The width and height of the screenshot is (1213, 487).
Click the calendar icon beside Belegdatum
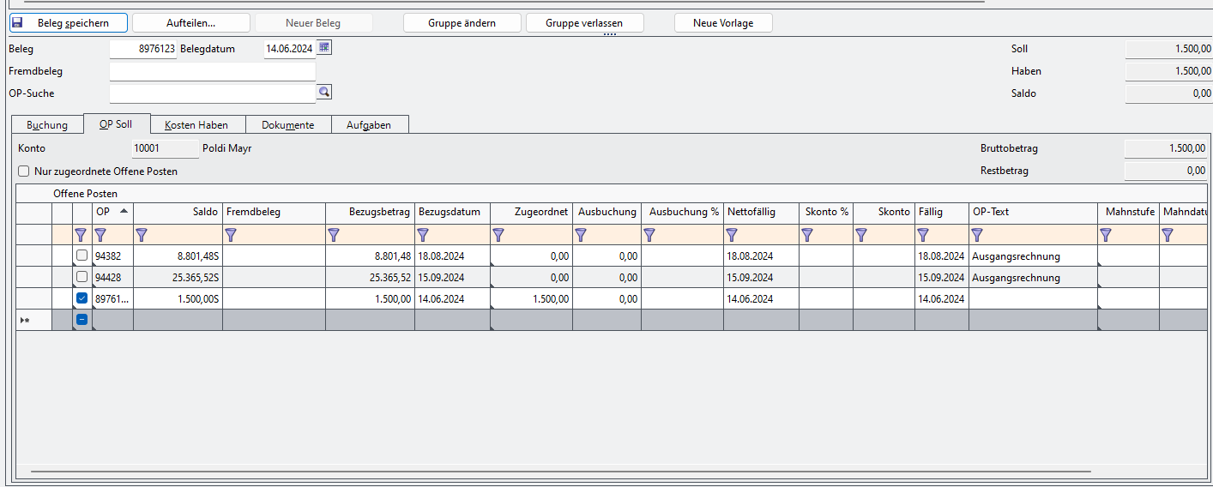pyautogui.click(x=324, y=48)
